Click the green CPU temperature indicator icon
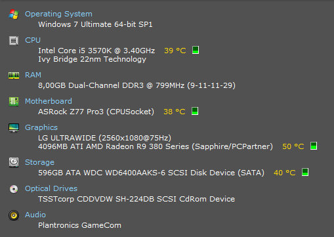The height and width of the screenshot is (237, 334). (x=196, y=50)
